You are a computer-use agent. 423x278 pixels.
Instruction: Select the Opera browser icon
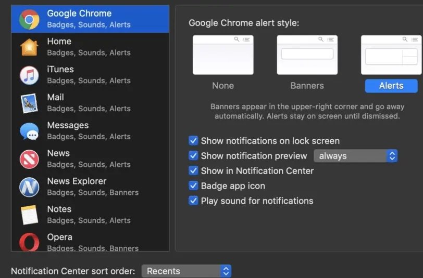29,242
